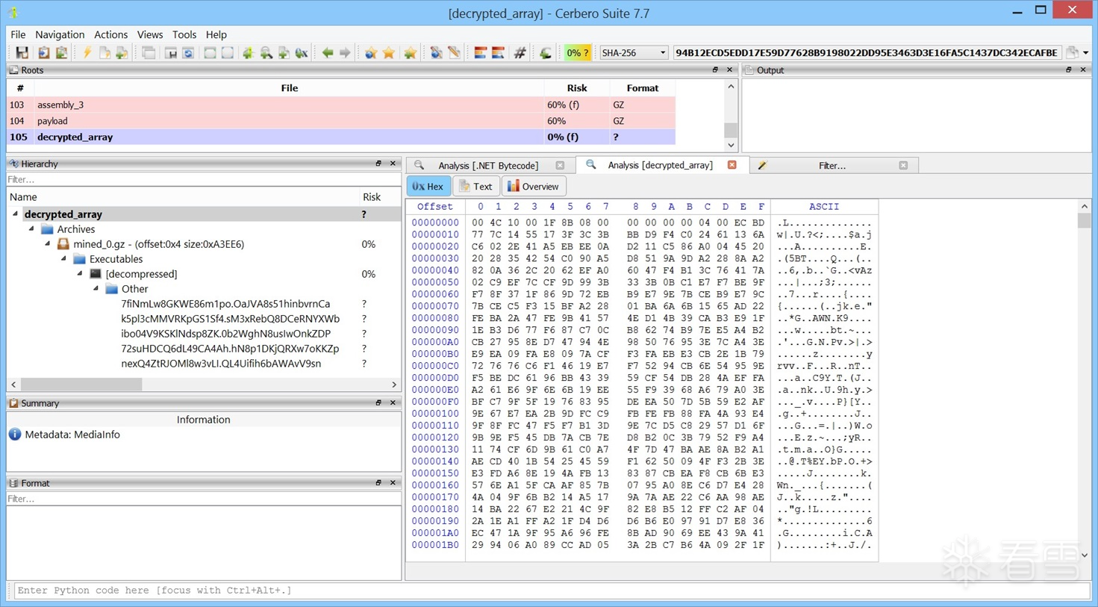Switch to Text view
The image size is (1098, 607).
point(476,187)
